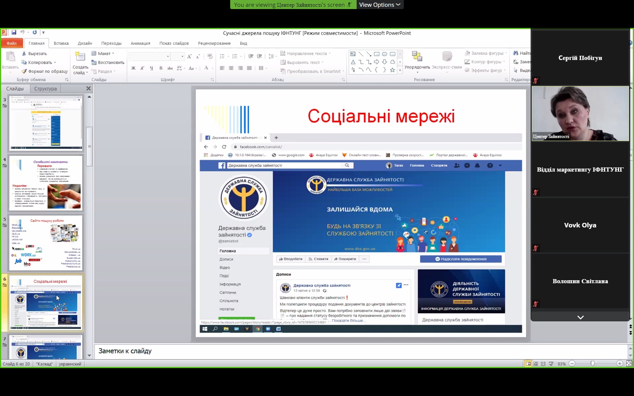The image size is (634, 396).
Task: Expand the View Options menu in Zoom
Action: point(380,5)
